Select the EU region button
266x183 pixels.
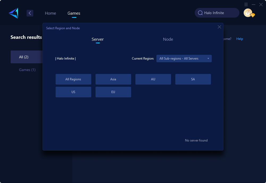pos(113,92)
